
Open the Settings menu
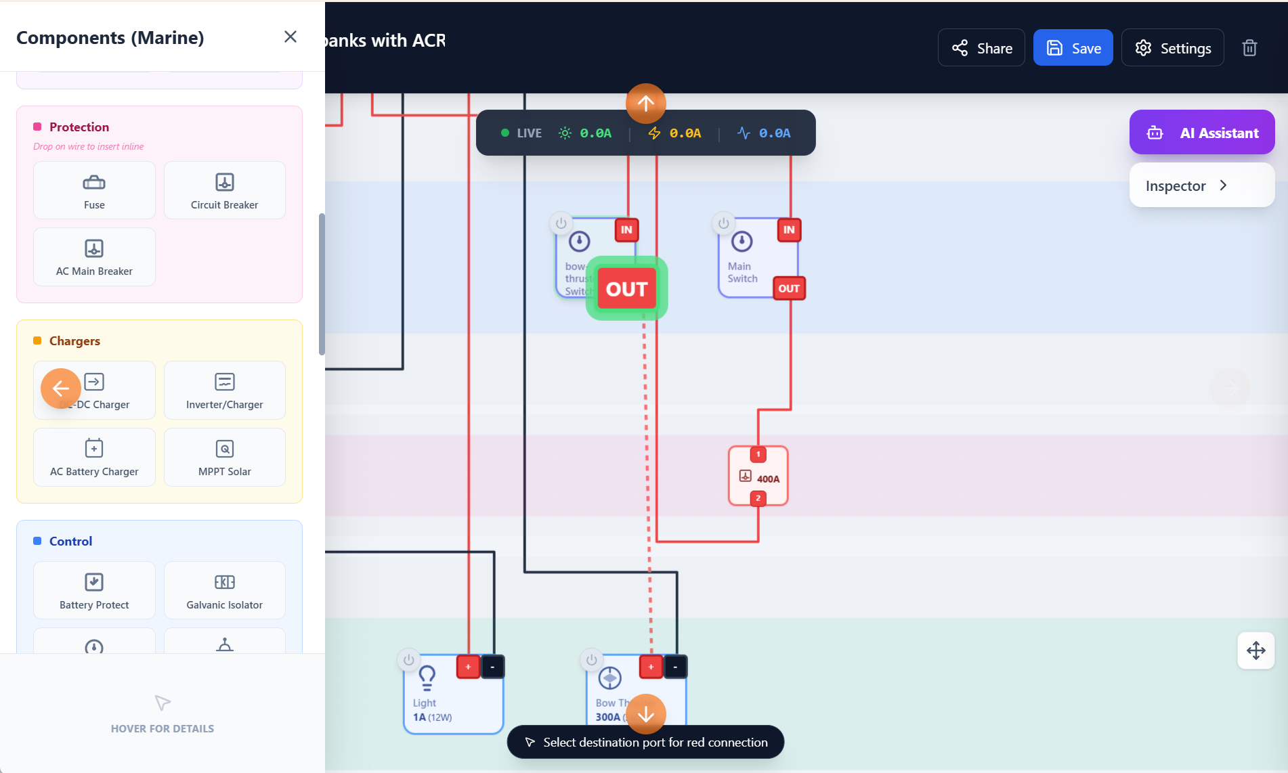1172,47
